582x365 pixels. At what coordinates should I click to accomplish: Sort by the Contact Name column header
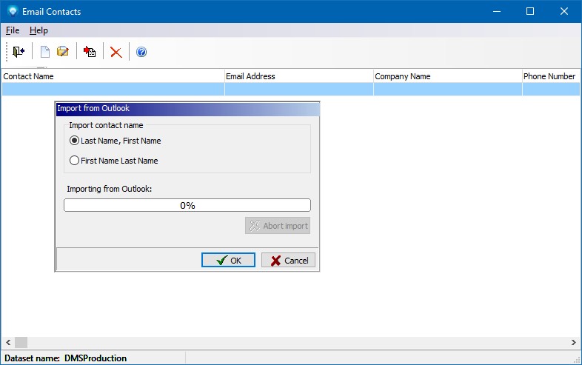coord(111,76)
